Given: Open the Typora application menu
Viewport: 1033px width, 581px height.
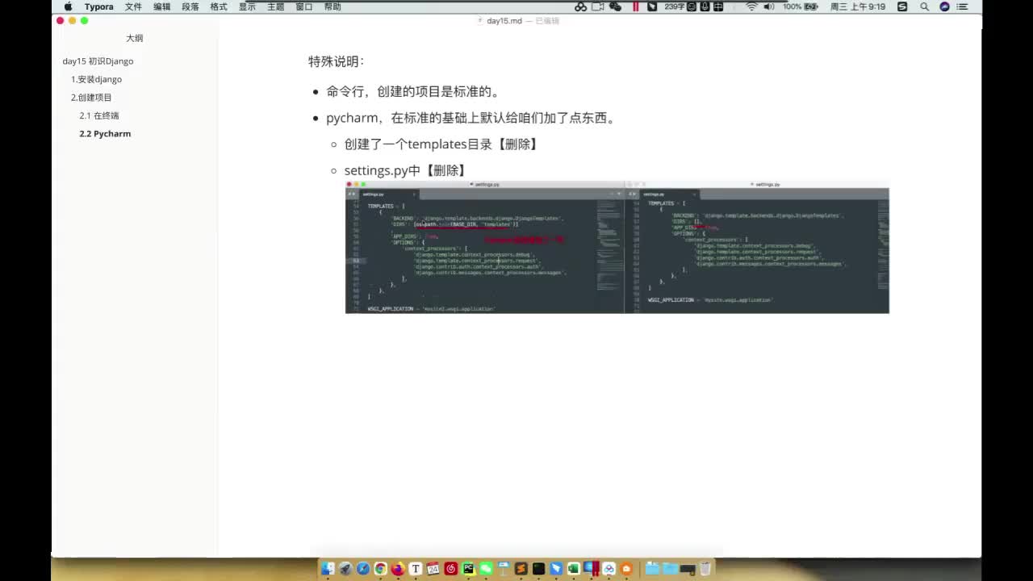Looking at the screenshot, I should click(x=99, y=6).
